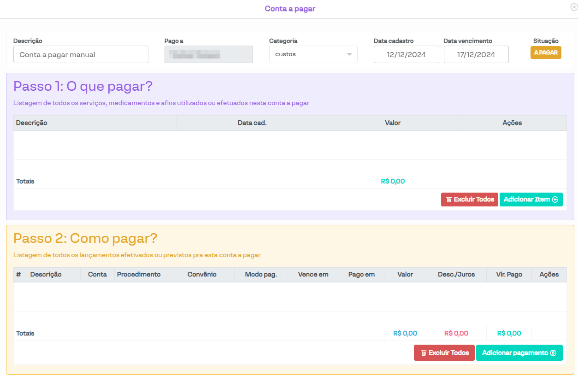Viewport: 578px width, 376px height.
Task: Click the Pago em column header
Action: (x=361, y=275)
